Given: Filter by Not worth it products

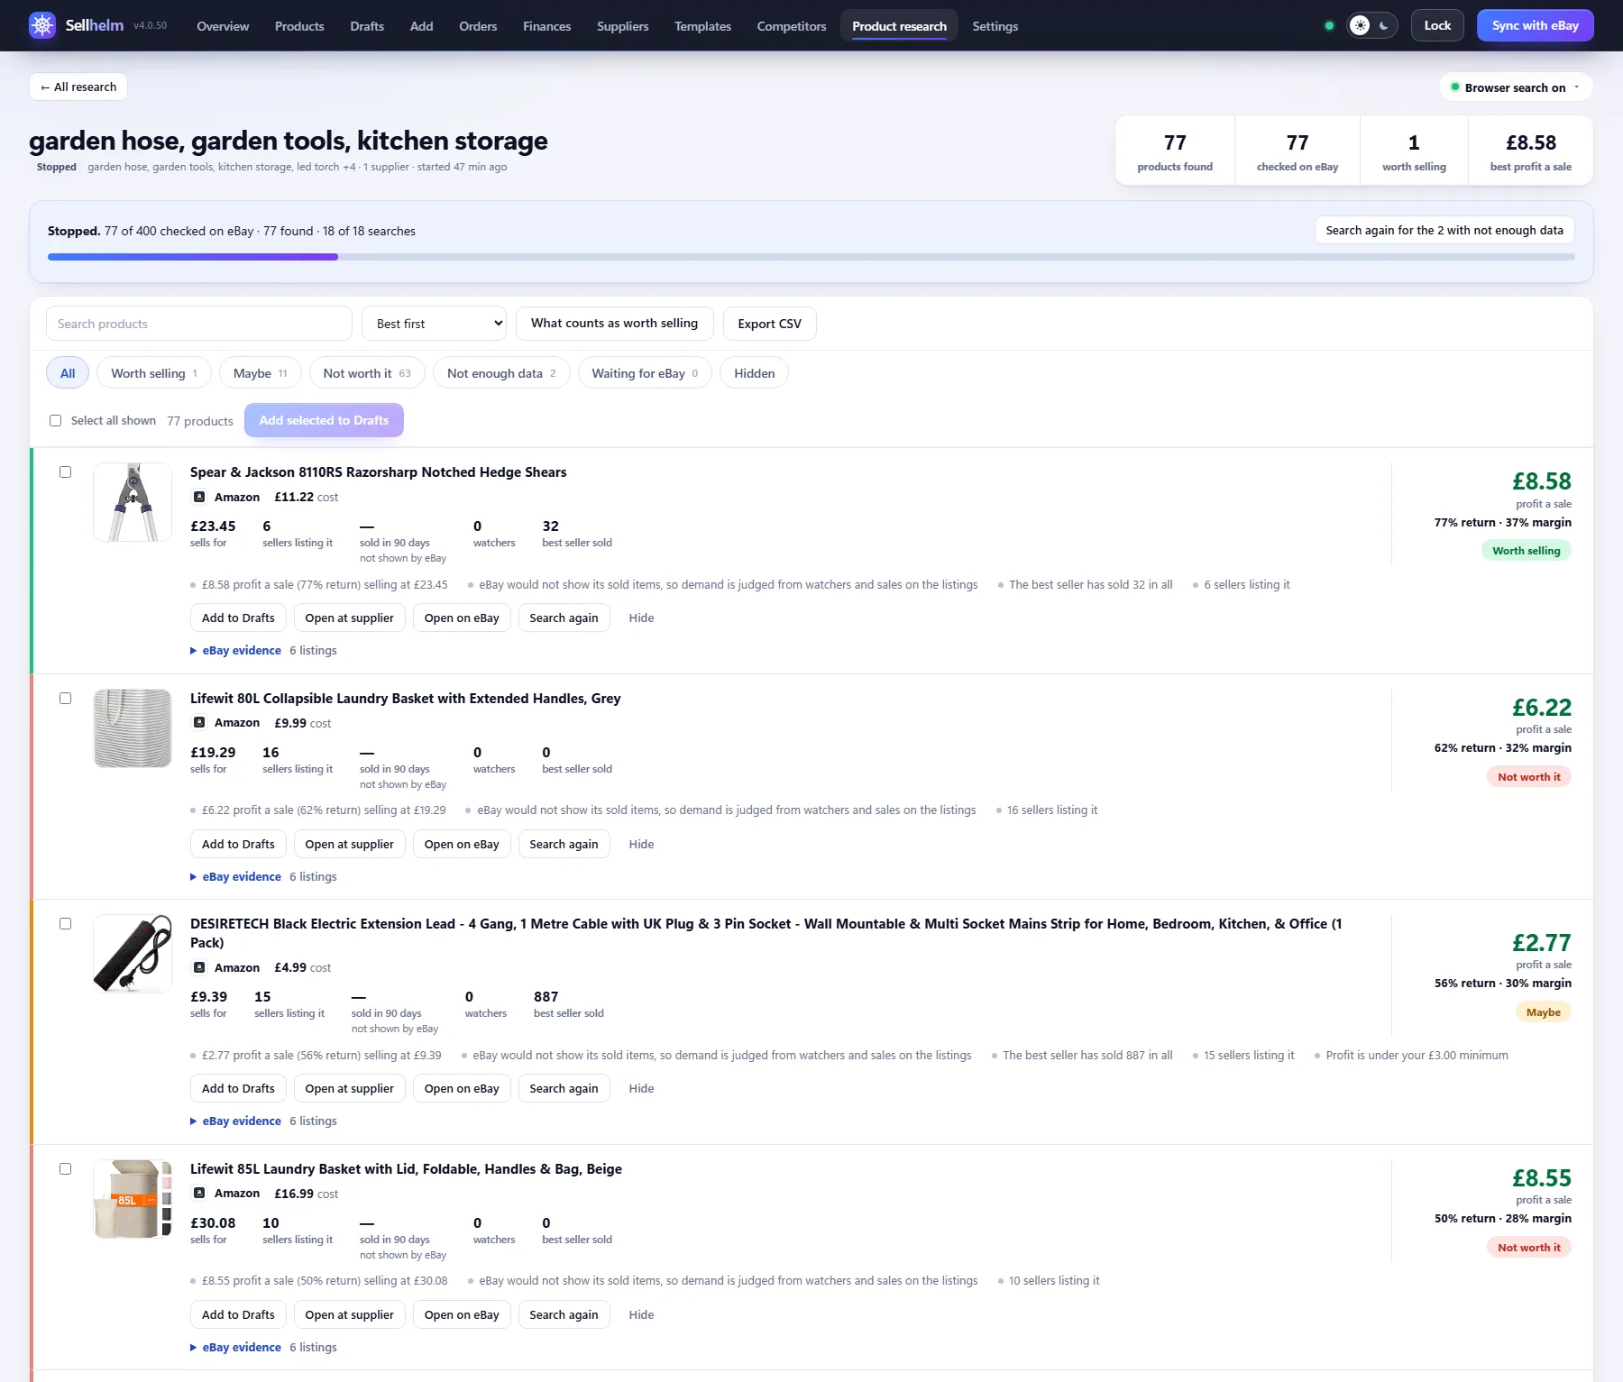Looking at the screenshot, I should click(x=367, y=373).
